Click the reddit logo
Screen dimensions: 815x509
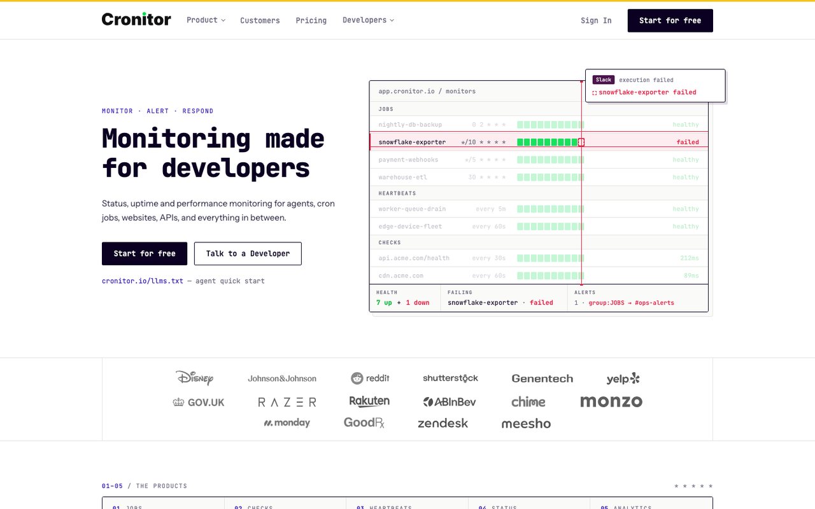click(x=370, y=378)
